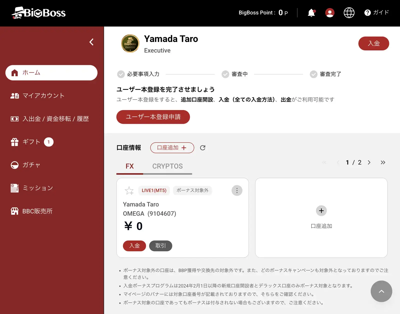Click ユーザー本登録申請 button
Viewport: 400px width, 314px height.
[153, 117]
